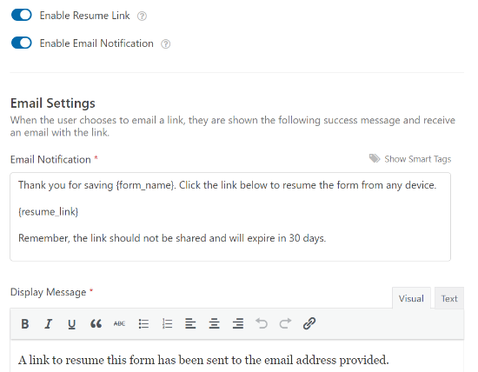Image resolution: width=478 pixels, height=372 pixels.
Task: Select the Visual editor tab
Action: tap(411, 298)
